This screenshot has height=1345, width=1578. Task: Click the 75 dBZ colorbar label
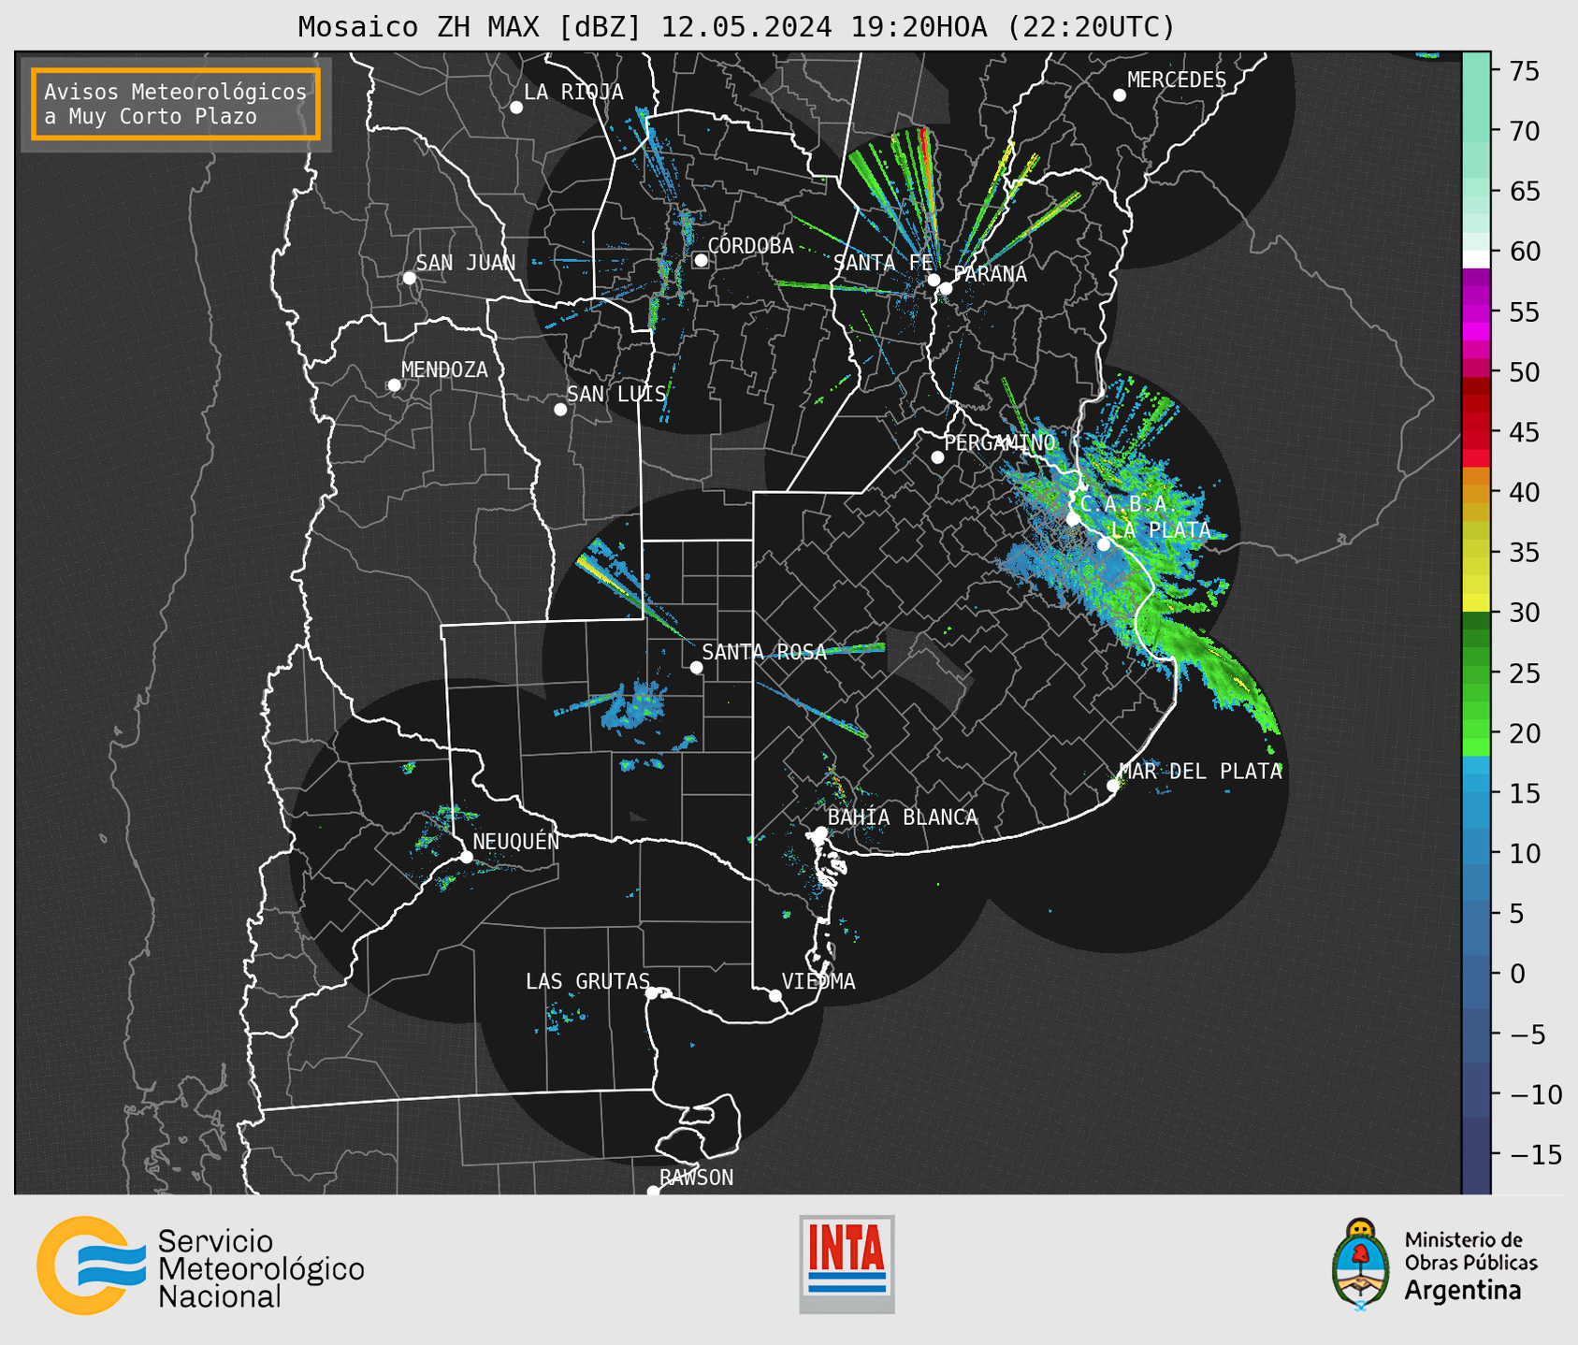pos(1525,71)
